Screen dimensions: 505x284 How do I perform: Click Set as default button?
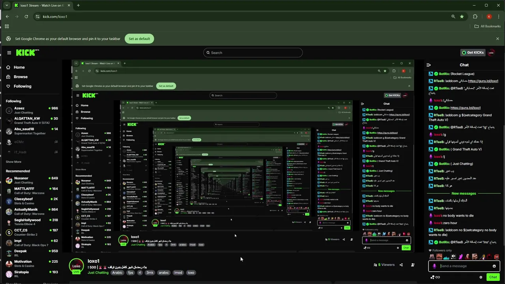coord(139,39)
